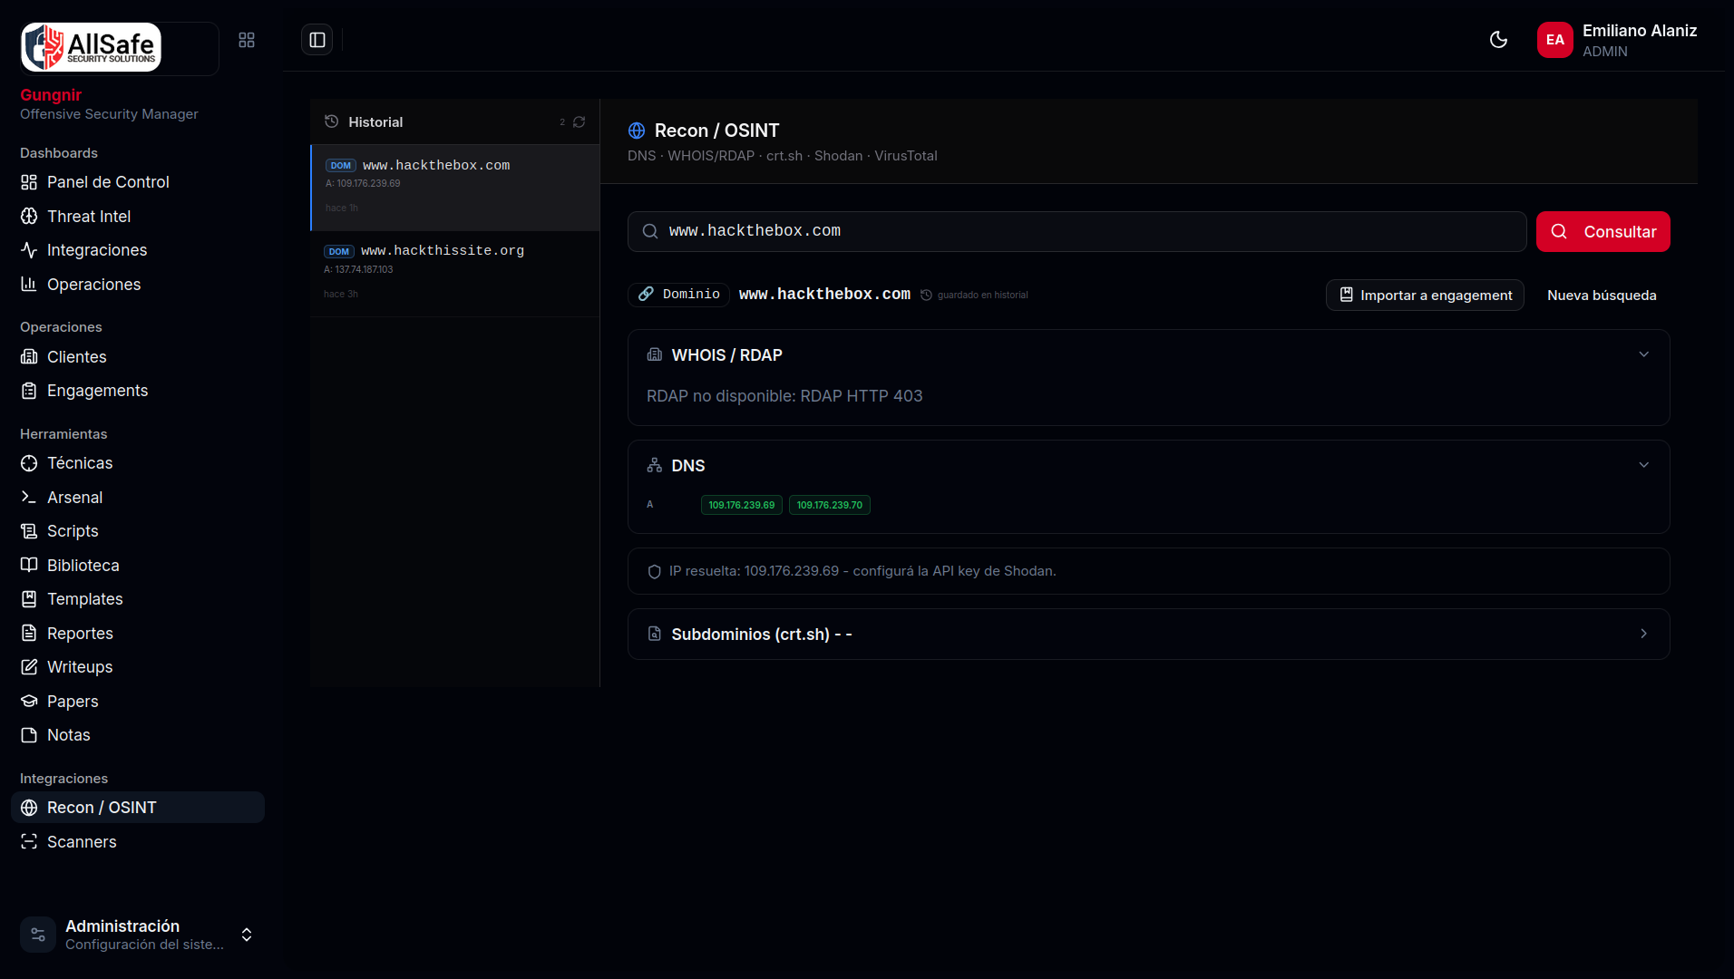Click the Historial clock icon
This screenshot has width=1734, height=979.
click(x=332, y=121)
